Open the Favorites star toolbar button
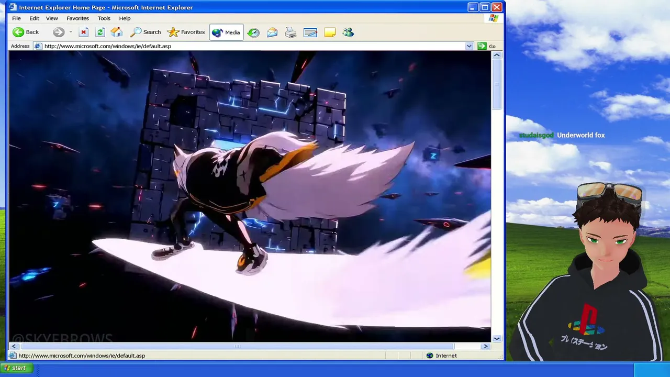This screenshot has height=377, width=670. pos(186,32)
